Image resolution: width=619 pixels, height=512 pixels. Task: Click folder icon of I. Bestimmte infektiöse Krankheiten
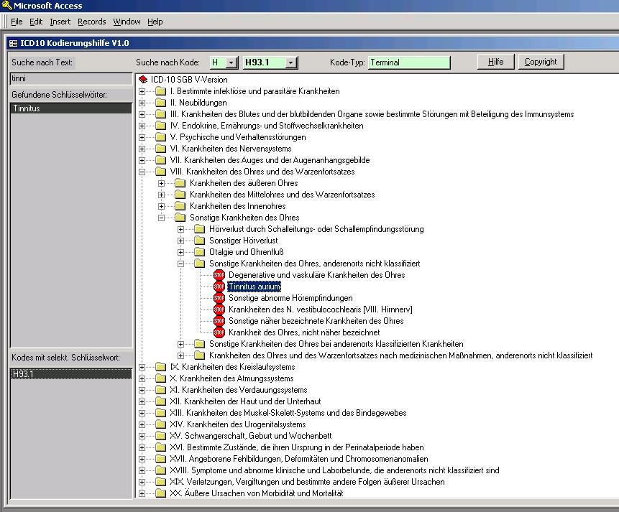point(160,91)
